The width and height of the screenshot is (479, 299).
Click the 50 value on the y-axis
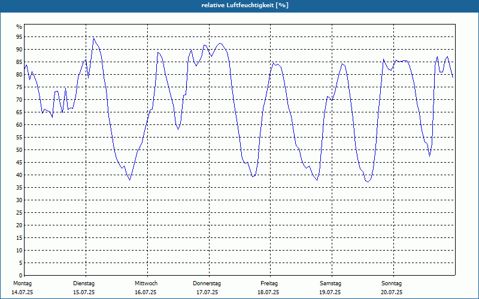click(19, 150)
